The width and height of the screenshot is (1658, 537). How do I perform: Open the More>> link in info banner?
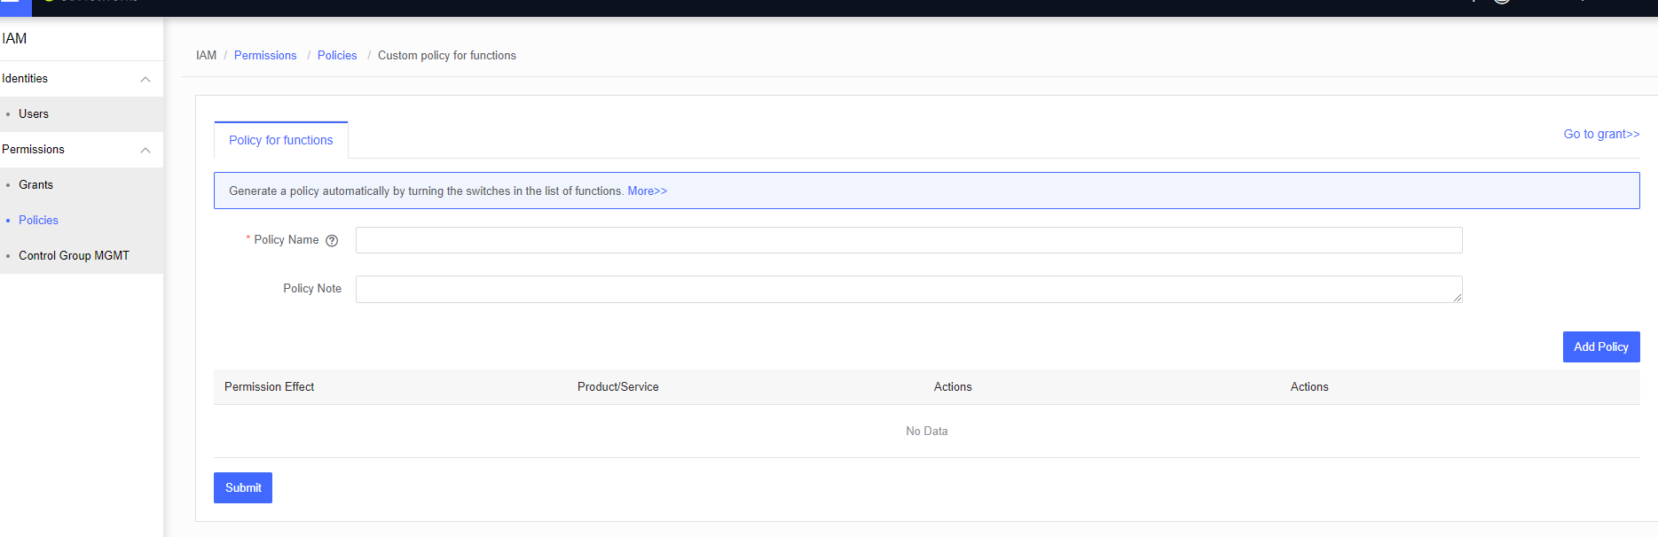coord(647,191)
